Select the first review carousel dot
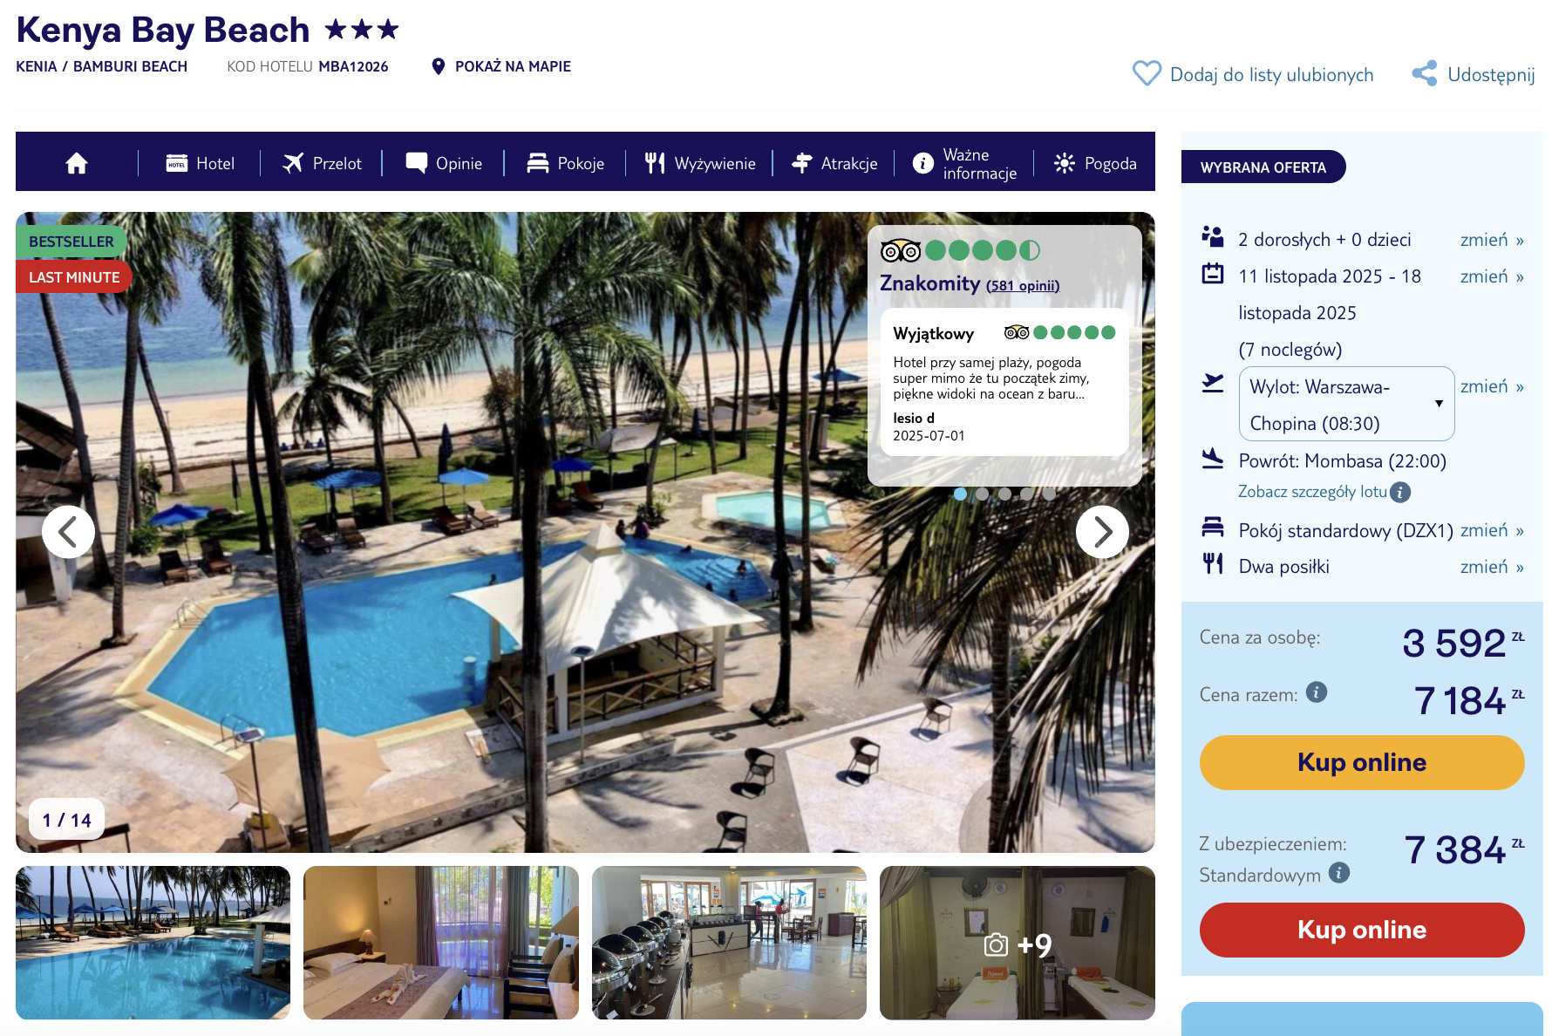1552x1036 pixels. (x=960, y=494)
